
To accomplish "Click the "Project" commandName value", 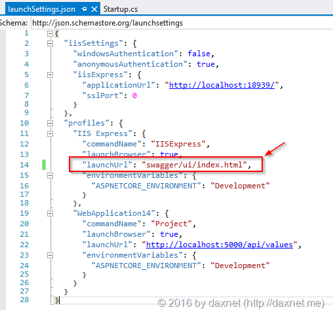I will tap(171, 224).
